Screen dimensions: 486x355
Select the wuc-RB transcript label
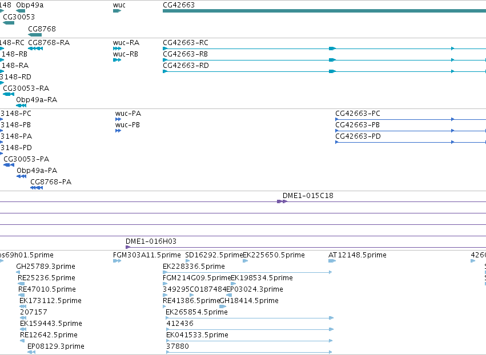[x=126, y=54]
